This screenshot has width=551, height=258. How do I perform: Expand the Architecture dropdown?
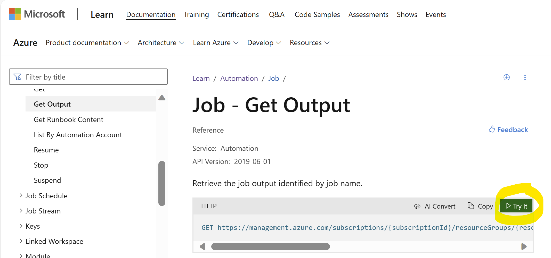pyautogui.click(x=161, y=42)
